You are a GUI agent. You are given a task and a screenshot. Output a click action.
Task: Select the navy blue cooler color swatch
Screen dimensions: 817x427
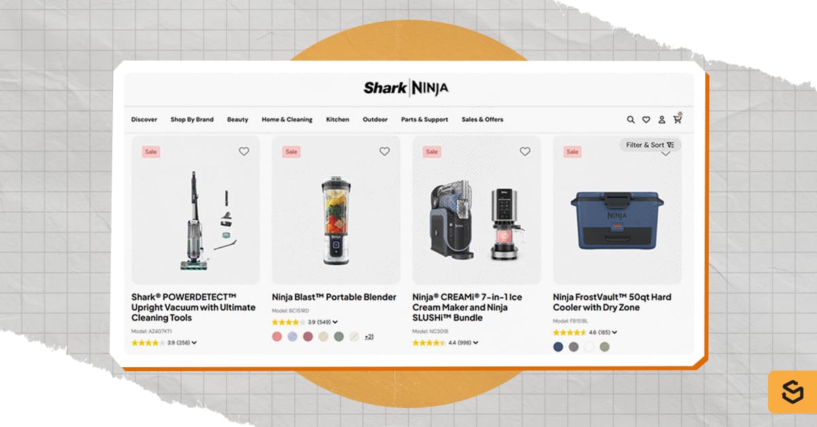coord(558,347)
